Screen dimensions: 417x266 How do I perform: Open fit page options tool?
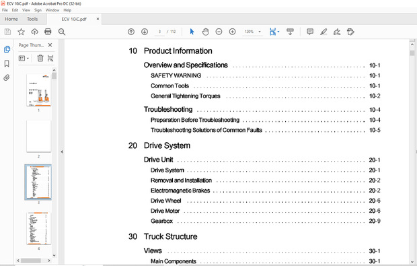[272, 32]
